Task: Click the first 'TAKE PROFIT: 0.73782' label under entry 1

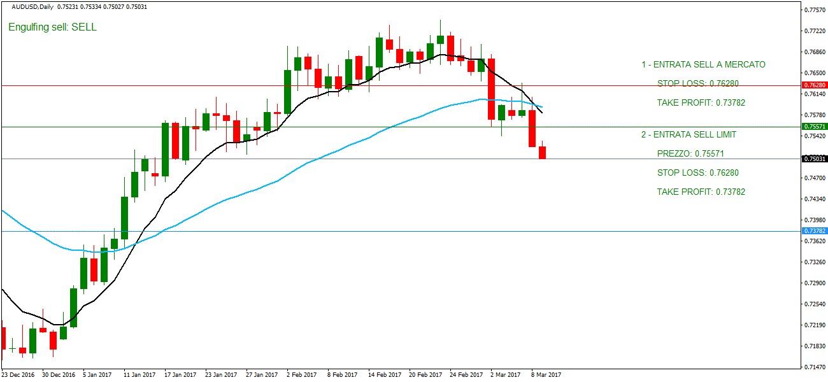Action: pyautogui.click(x=701, y=103)
